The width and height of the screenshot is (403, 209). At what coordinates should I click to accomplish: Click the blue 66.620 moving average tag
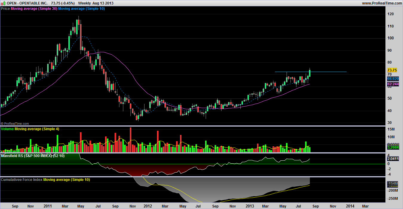[392, 79]
